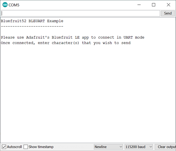The image size is (176, 151).
Task: Maximize the COM5 serial monitor window
Action: coord(153,5)
